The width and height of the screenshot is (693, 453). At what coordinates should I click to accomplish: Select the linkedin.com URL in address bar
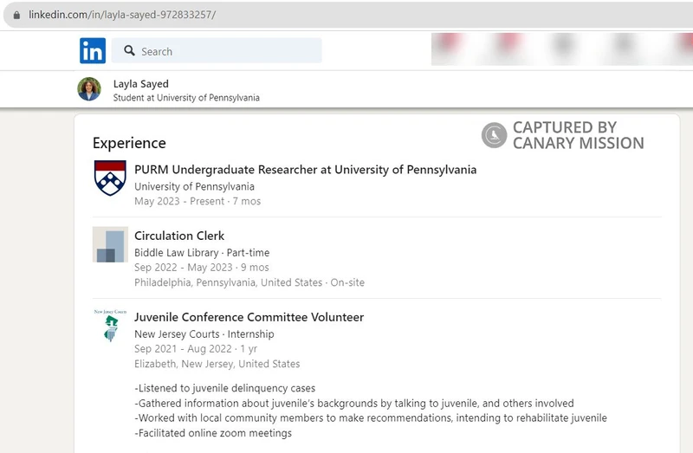[122, 15]
